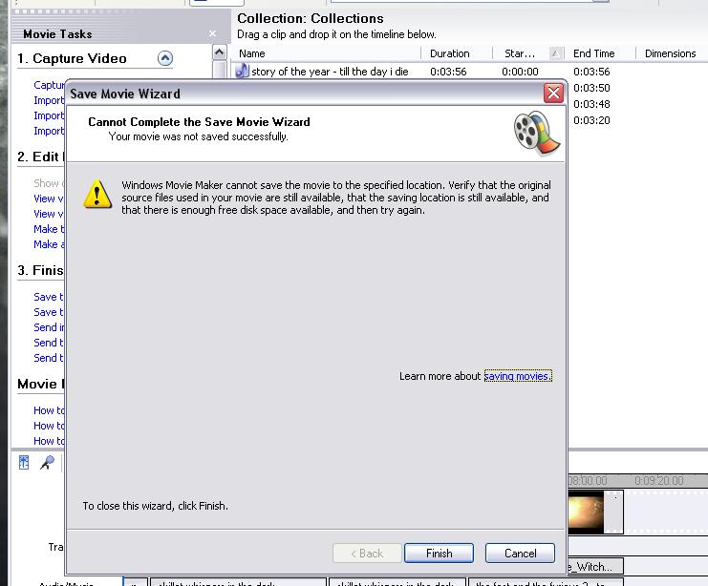The image size is (708, 586).
Task: Sort collection by the End Time column
Action: (600, 53)
